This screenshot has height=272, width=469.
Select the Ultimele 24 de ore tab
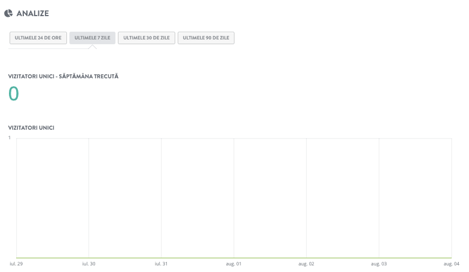click(x=38, y=38)
